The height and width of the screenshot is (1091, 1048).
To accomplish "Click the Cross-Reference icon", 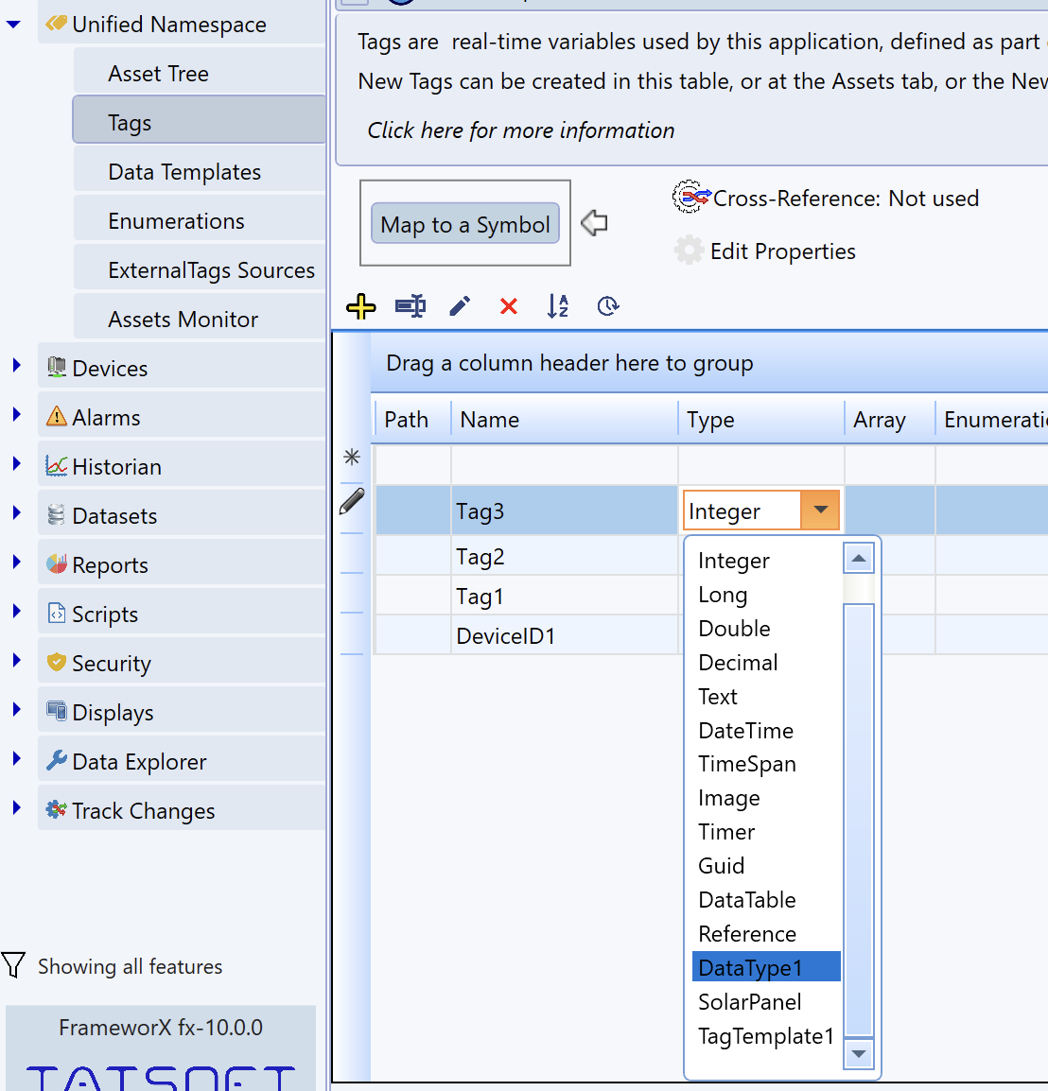I will coord(690,198).
